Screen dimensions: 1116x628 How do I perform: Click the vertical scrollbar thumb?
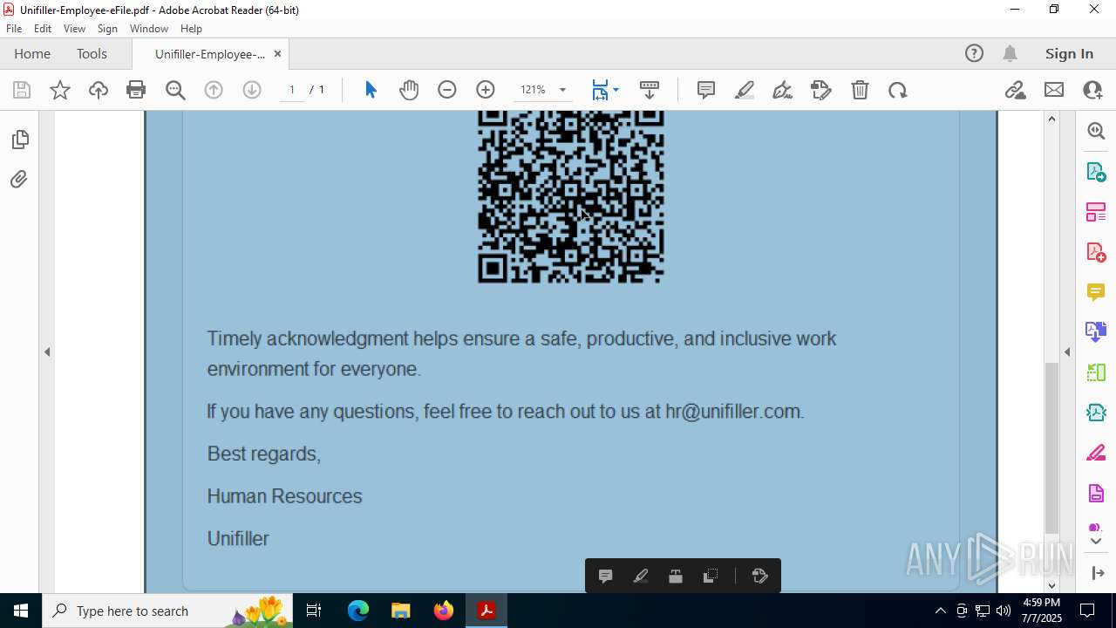click(1051, 447)
